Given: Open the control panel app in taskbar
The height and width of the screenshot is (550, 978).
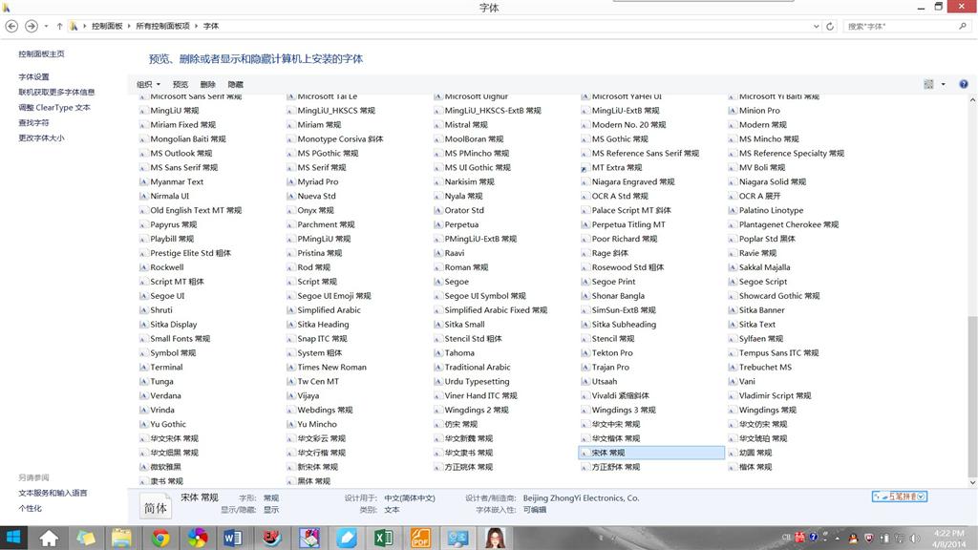Looking at the screenshot, I should [457, 538].
